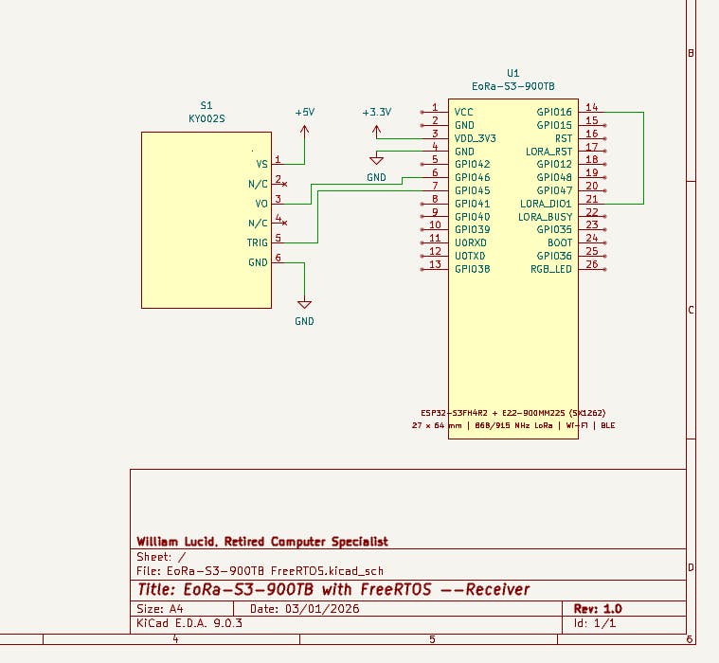Click the GPIO47 pin label
The image size is (719, 663).
554,190
